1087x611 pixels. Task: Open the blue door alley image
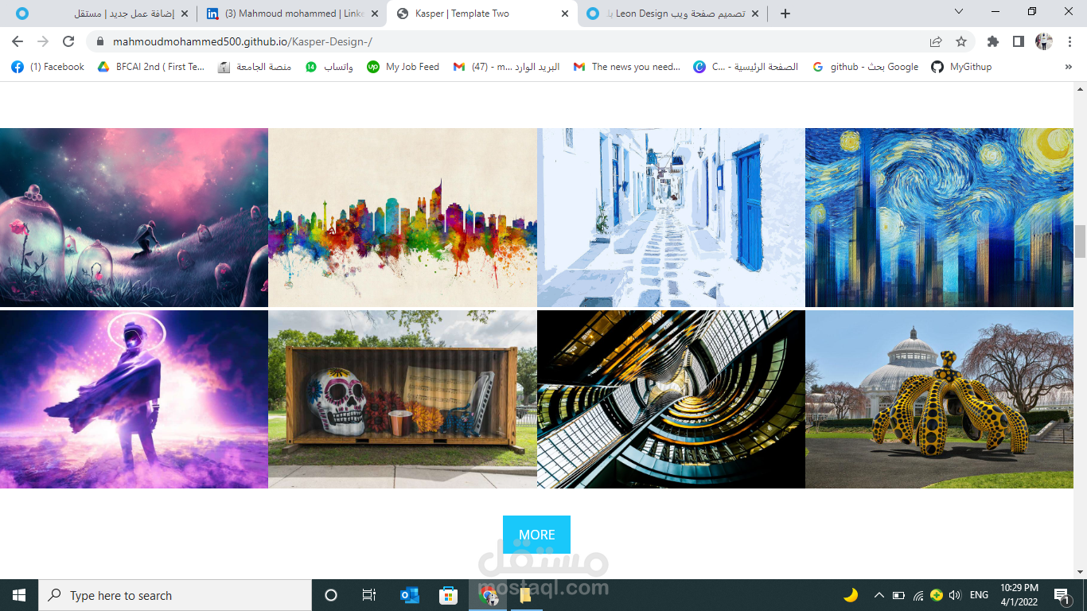[x=671, y=217]
